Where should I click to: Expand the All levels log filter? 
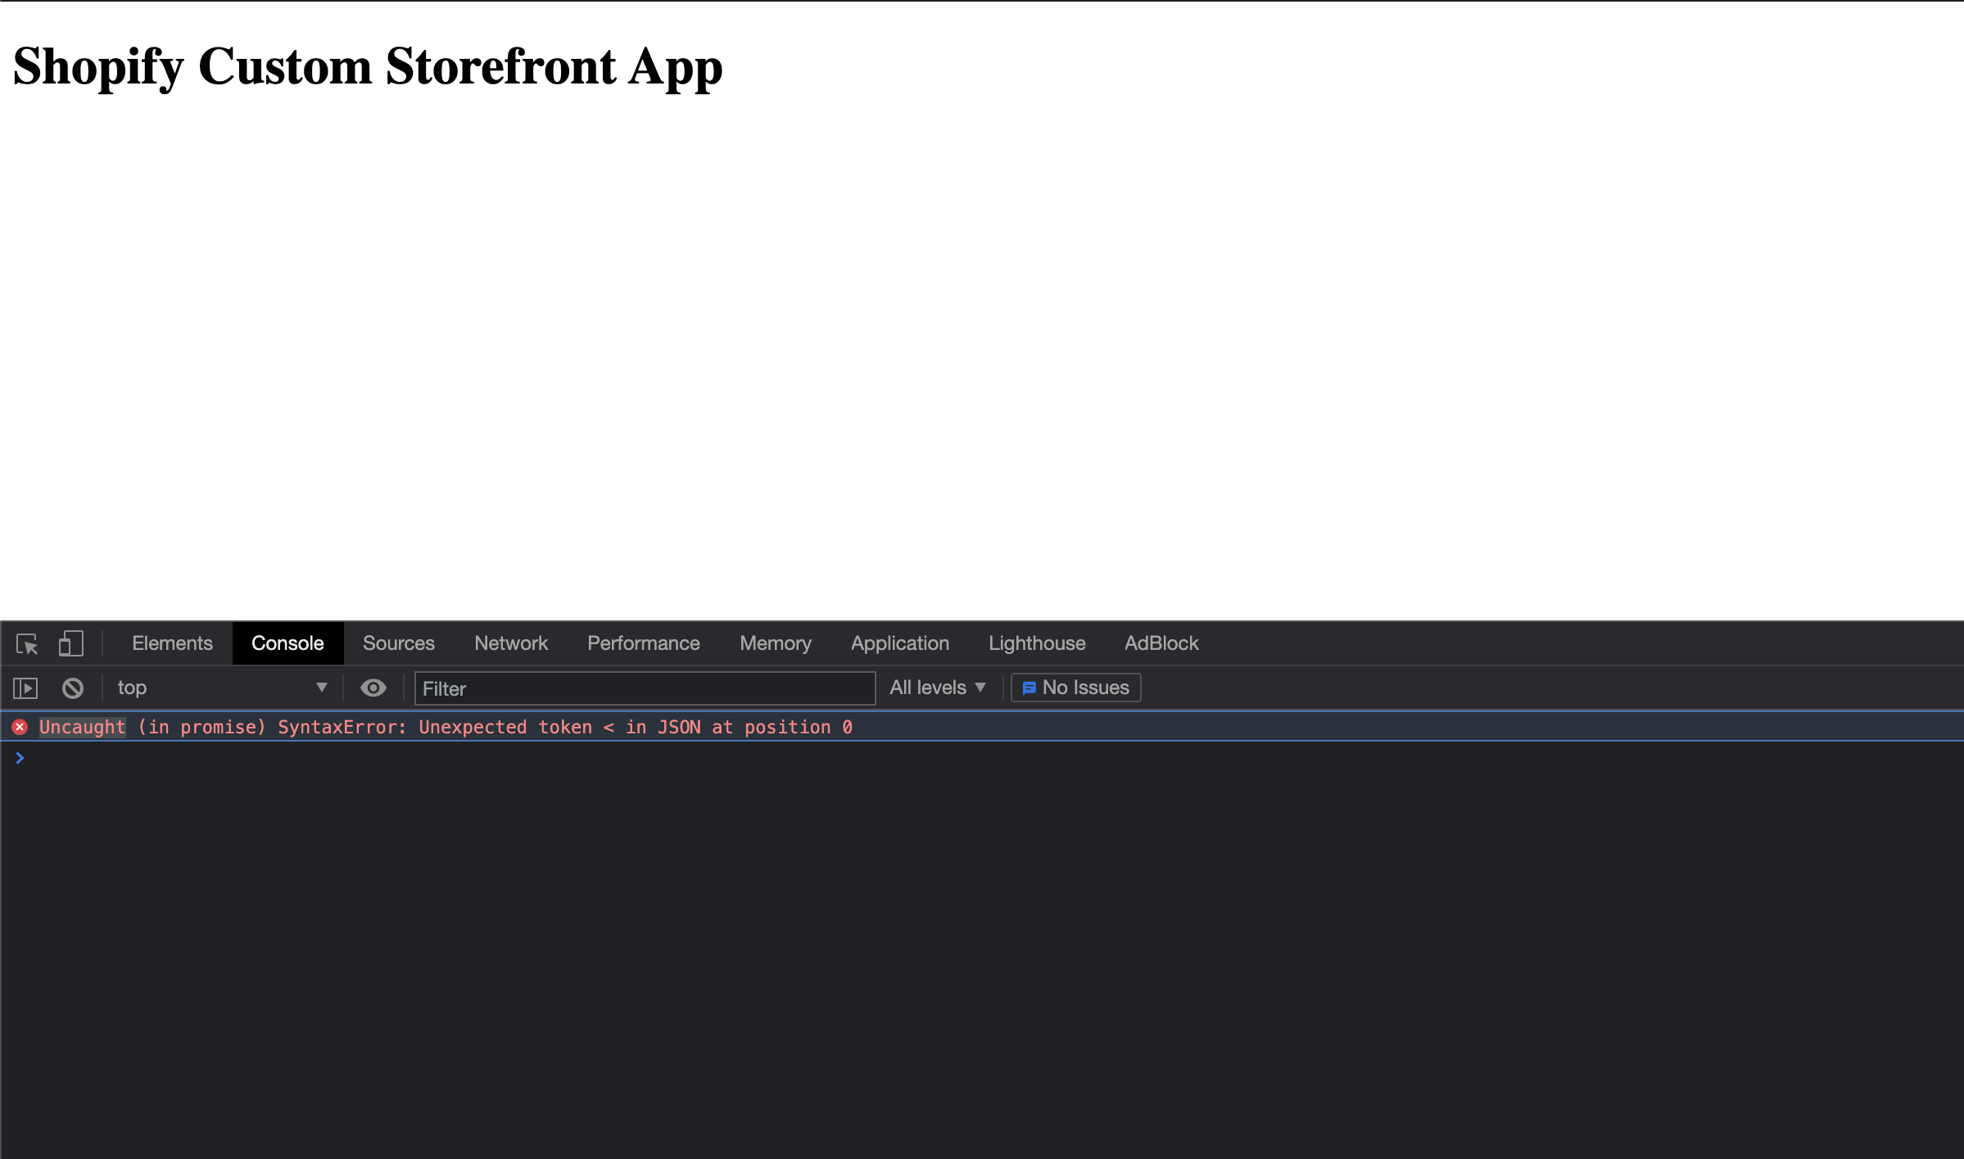click(x=937, y=688)
